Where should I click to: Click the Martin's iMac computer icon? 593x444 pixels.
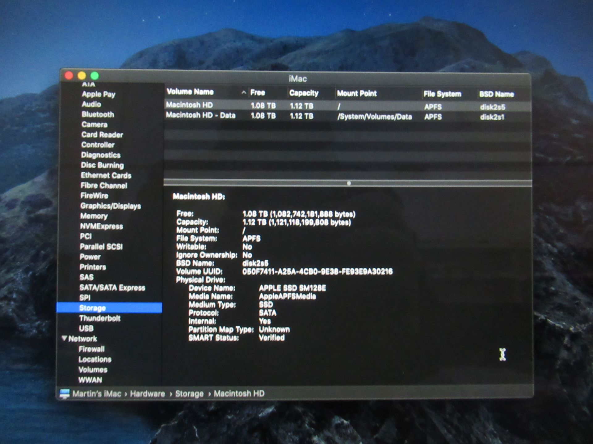[x=65, y=393]
